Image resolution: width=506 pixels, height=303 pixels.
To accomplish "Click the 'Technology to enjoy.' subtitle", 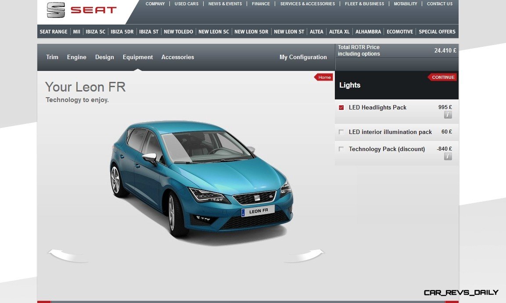I will [x=77, y=100].
